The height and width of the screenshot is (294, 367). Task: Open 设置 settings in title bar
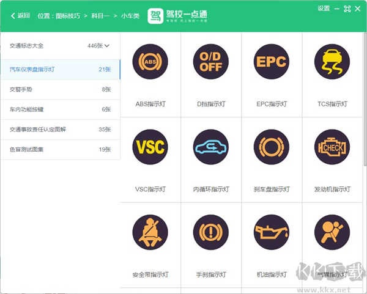tap(324, 9)
